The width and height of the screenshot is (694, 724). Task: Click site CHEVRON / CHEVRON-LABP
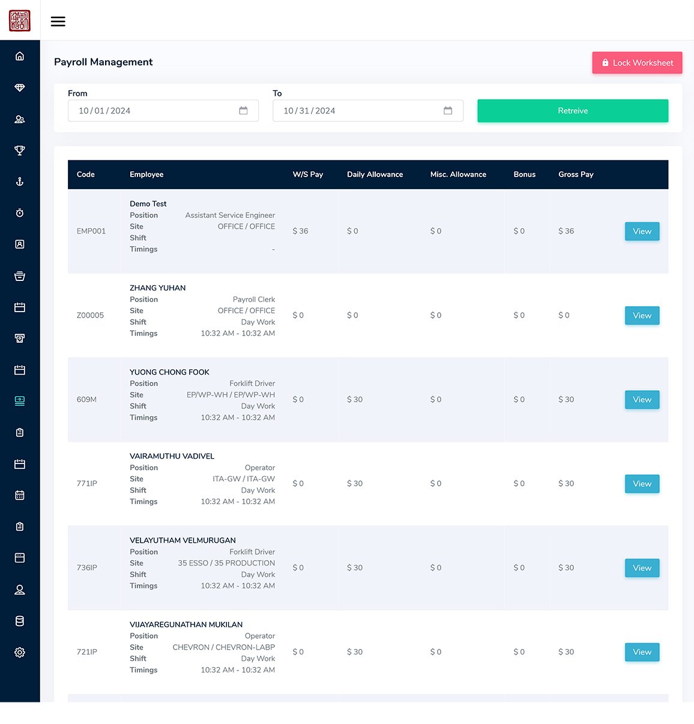coord(224,647)
